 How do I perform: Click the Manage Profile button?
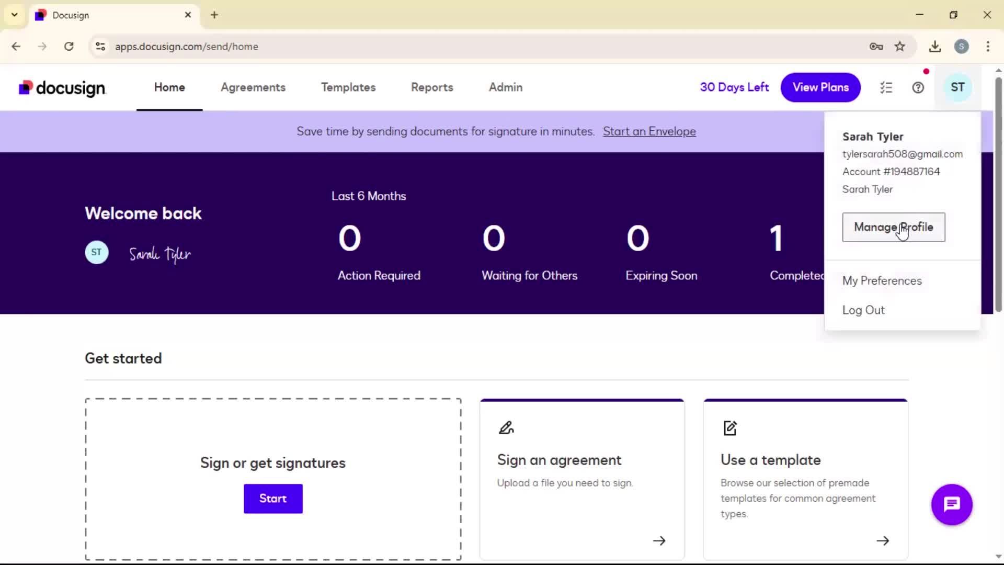(894, 227)
